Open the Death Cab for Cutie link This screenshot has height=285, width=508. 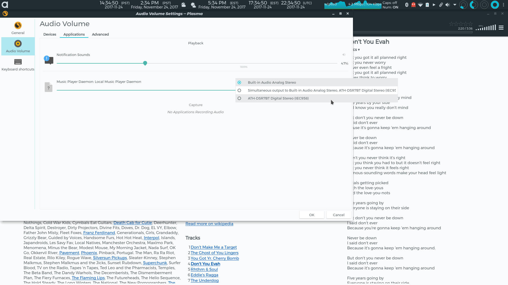pos(133,222)
